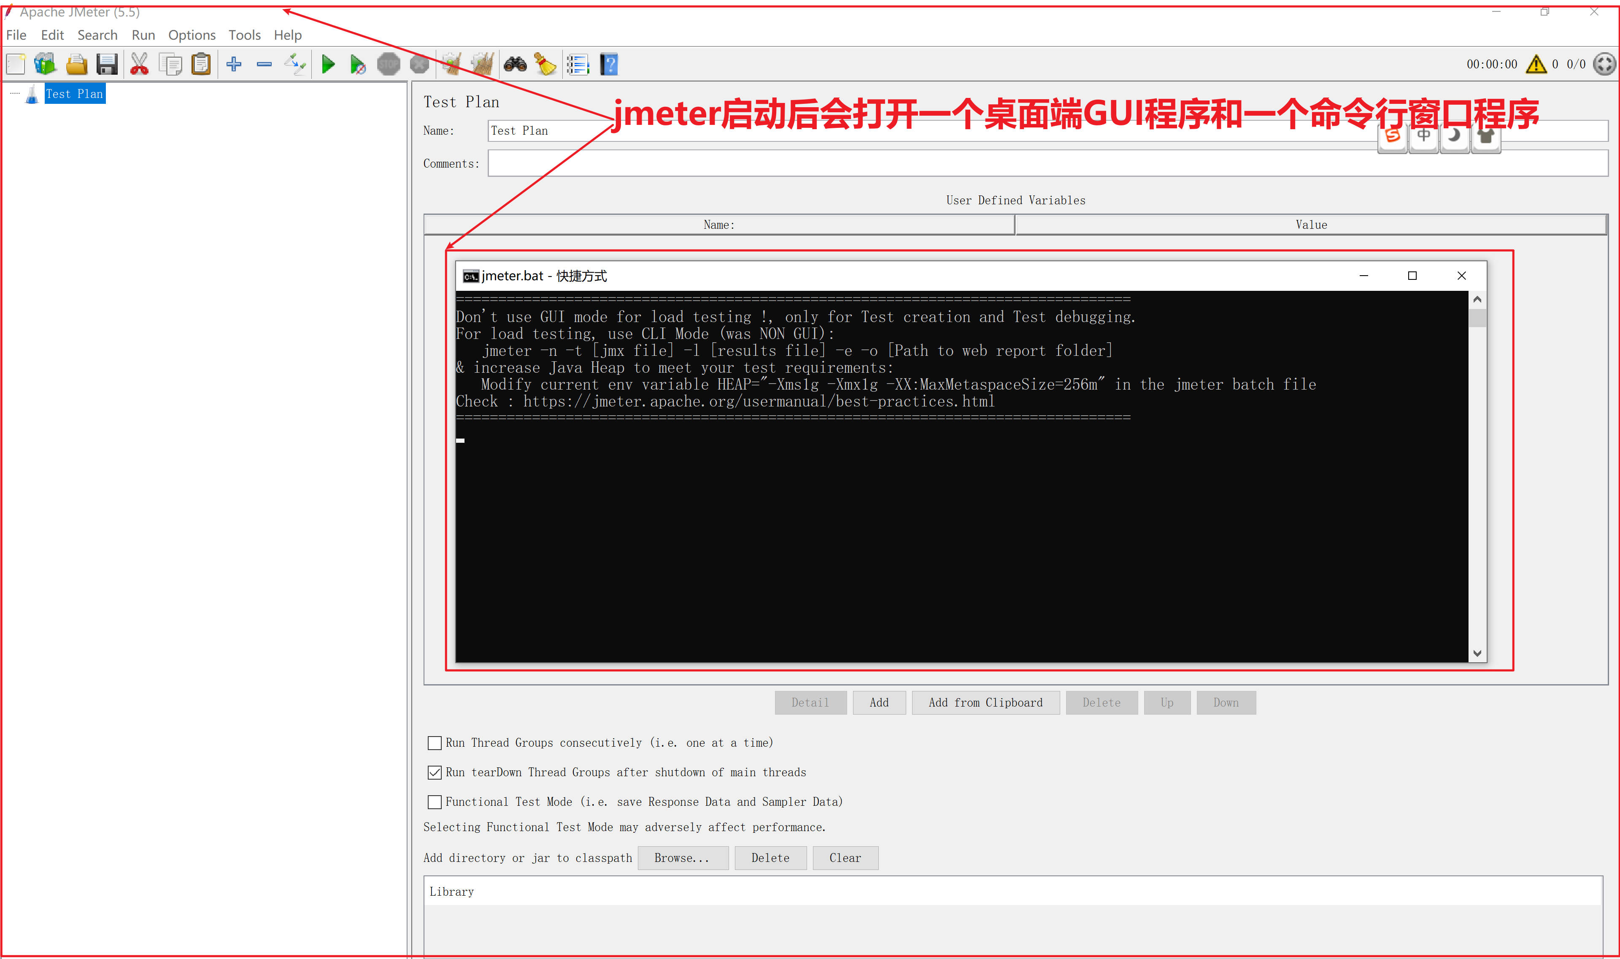1620x959 pixels.
Task: Uncheck Run tearDown Thread Groups checkbox
Action: tap(435, 772)
